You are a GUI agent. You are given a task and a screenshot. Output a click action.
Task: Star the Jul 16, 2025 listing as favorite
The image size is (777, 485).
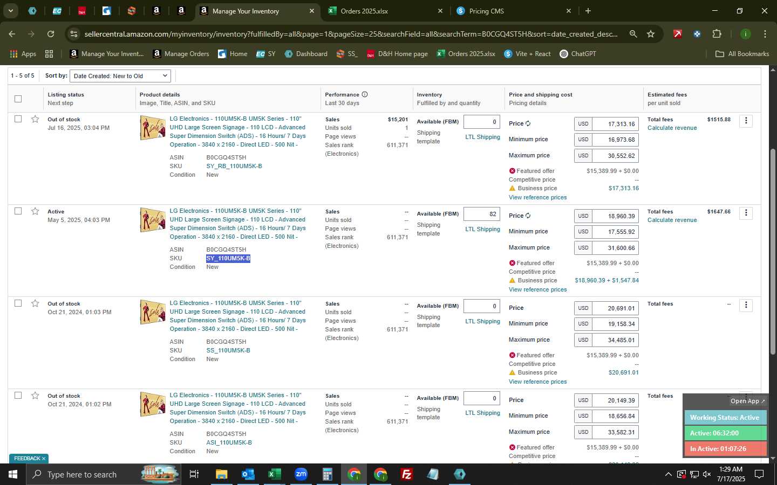pos(35,119)
